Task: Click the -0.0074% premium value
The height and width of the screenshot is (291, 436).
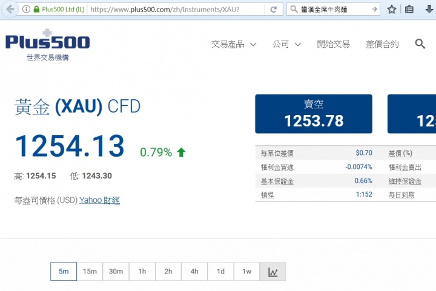Action: pos(358,166)
